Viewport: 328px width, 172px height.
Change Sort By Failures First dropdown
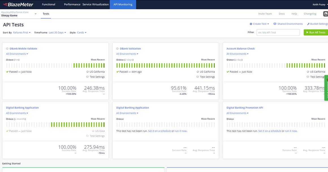(22, 32)
